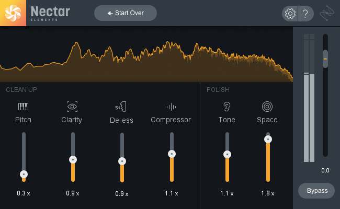Click the Start Over button
The image size is (340, 209).
[126, 13]
